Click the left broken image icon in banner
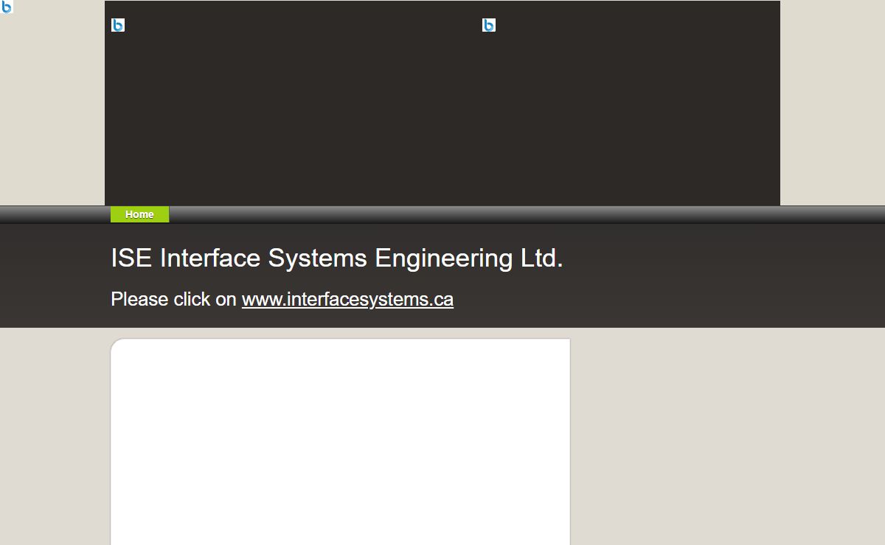This screenshot has width=885, height=545. pyautogui.click(x=118, y=25)
